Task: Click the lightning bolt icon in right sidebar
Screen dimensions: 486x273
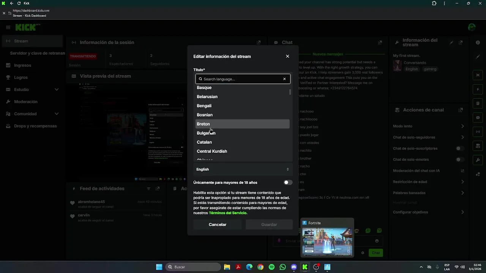Action: (478, 89)
